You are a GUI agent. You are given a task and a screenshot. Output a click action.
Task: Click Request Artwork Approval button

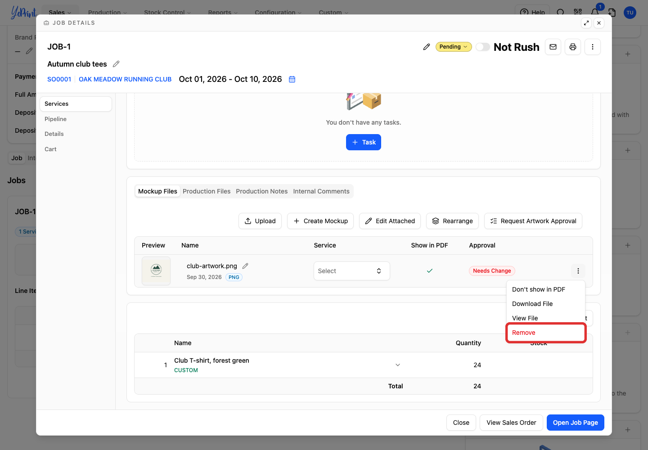click(533, 221)
